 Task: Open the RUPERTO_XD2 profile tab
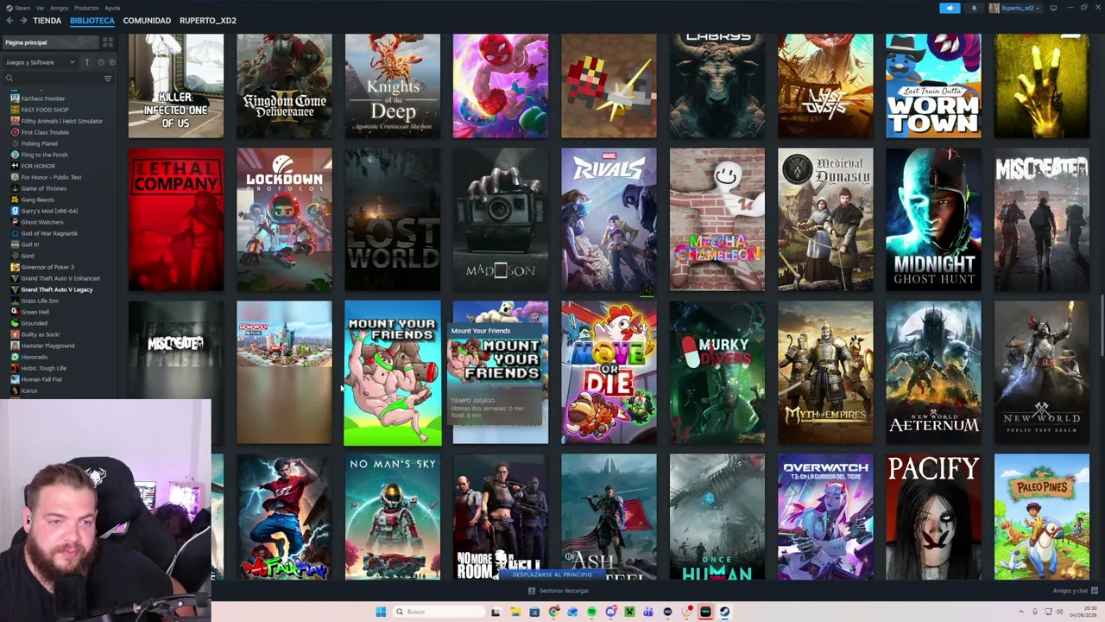click(208, 20)
